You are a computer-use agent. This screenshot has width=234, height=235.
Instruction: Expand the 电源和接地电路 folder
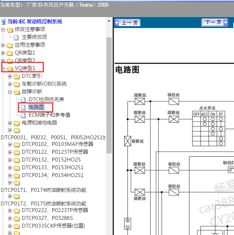(x=10, y=123)
